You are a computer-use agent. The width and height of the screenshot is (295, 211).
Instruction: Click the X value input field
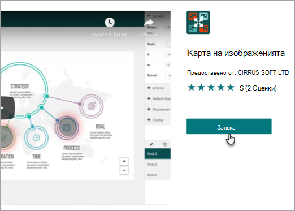168,54
